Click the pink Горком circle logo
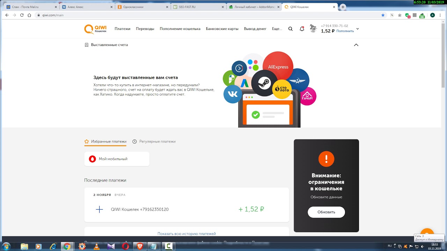The height and width of the screenshot is (251, 447). click(x=307, y=96)
